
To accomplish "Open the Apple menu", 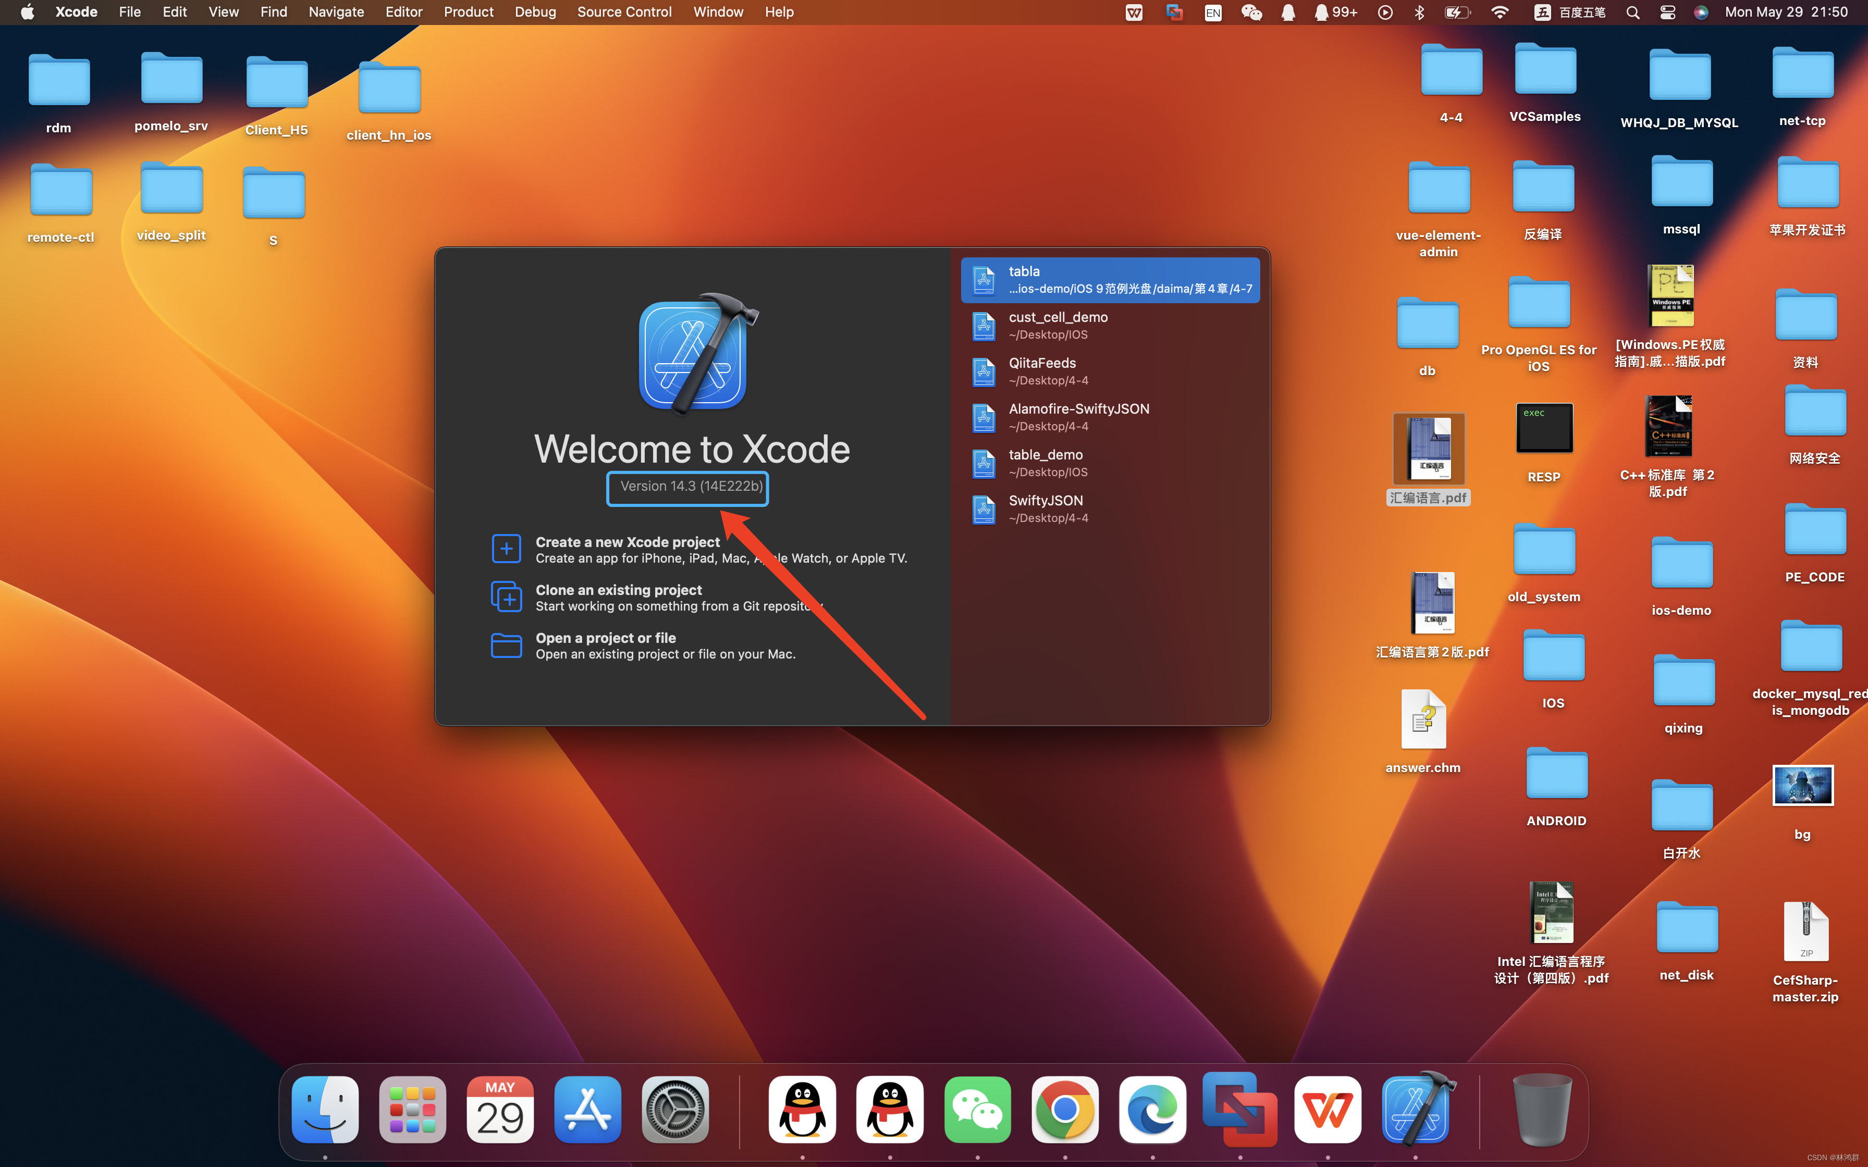I will tap(27, 11).
